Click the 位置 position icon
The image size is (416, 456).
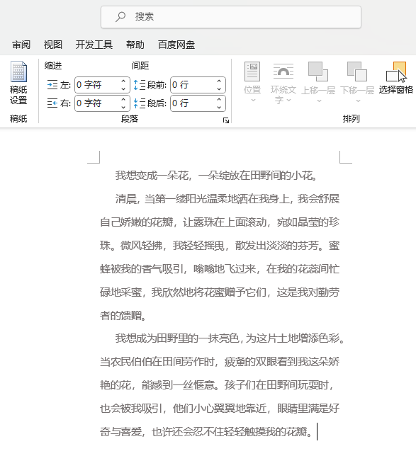pos(252,72)
